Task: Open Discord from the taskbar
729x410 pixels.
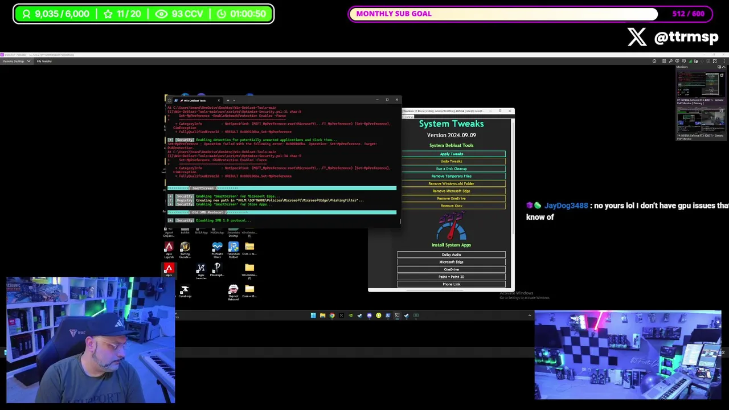Action: (370, 315)
